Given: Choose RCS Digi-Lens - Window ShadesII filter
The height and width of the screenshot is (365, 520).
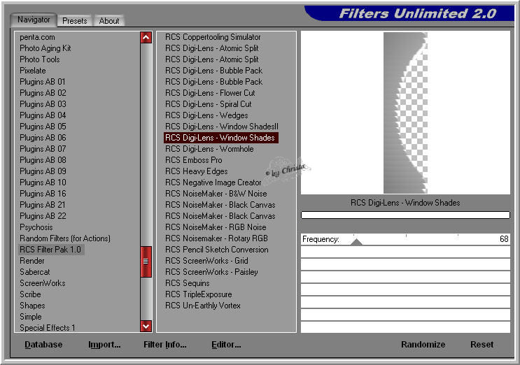Looking at the screenshot, I should pyautogui.click(x=222, y=127).
